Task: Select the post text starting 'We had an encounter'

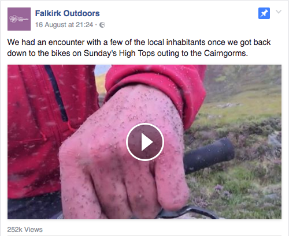Action: point(139,48)
